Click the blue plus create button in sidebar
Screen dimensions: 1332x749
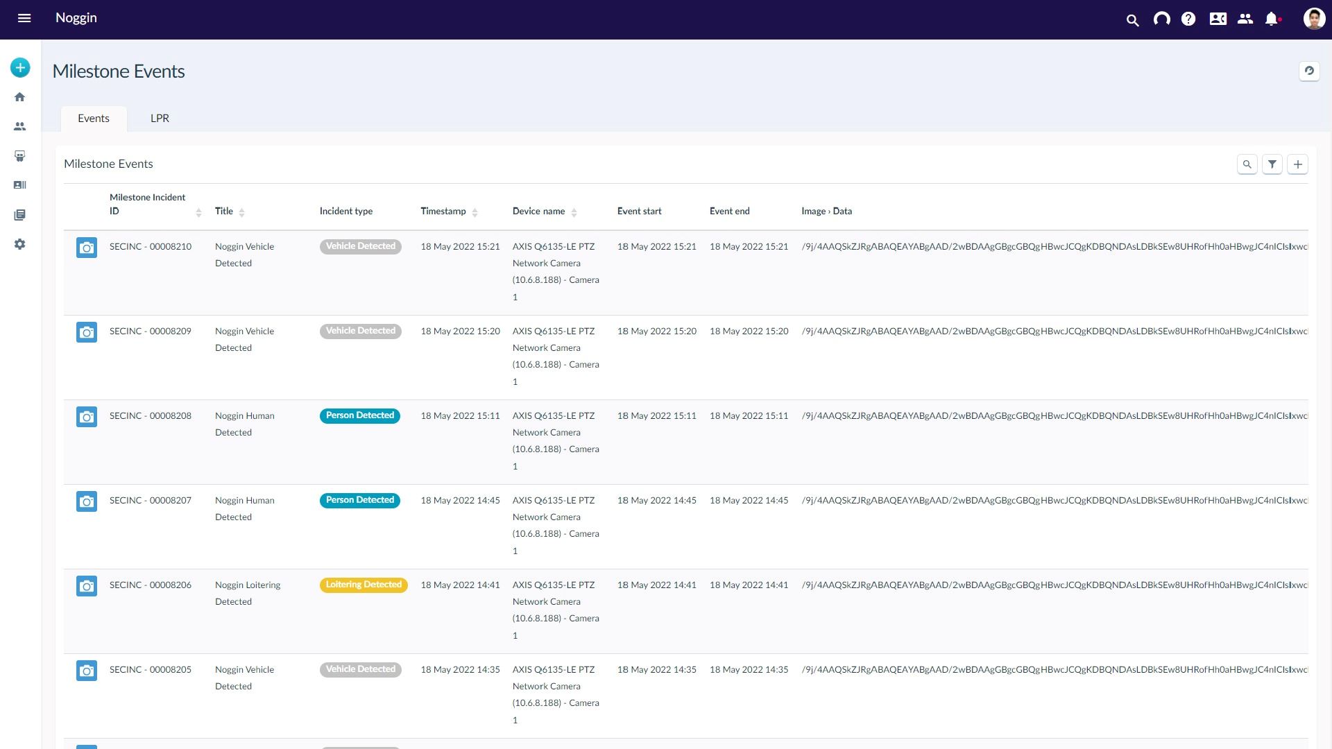pyautogui.click(x=20, y=67)
